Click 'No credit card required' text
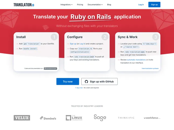 (91, 88)
